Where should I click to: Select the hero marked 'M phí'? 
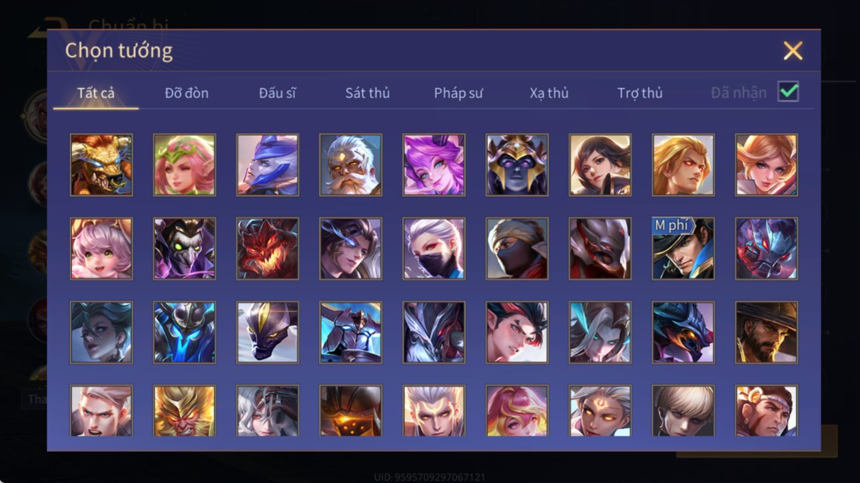[683, 249]
